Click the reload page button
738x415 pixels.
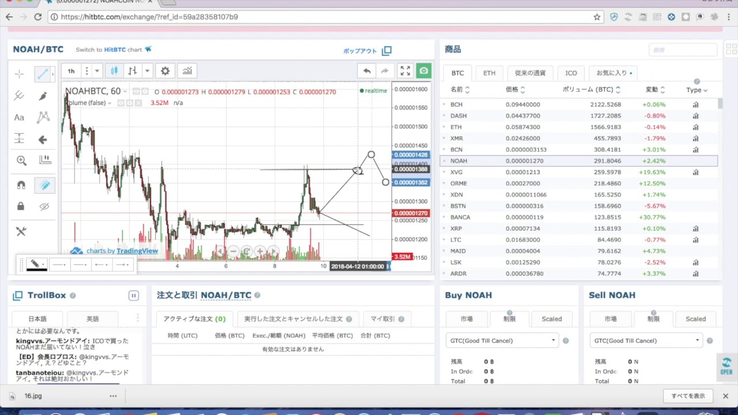(37, 17)
